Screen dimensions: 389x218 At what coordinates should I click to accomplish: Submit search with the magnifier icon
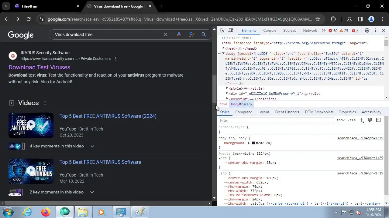coord(204,35)
